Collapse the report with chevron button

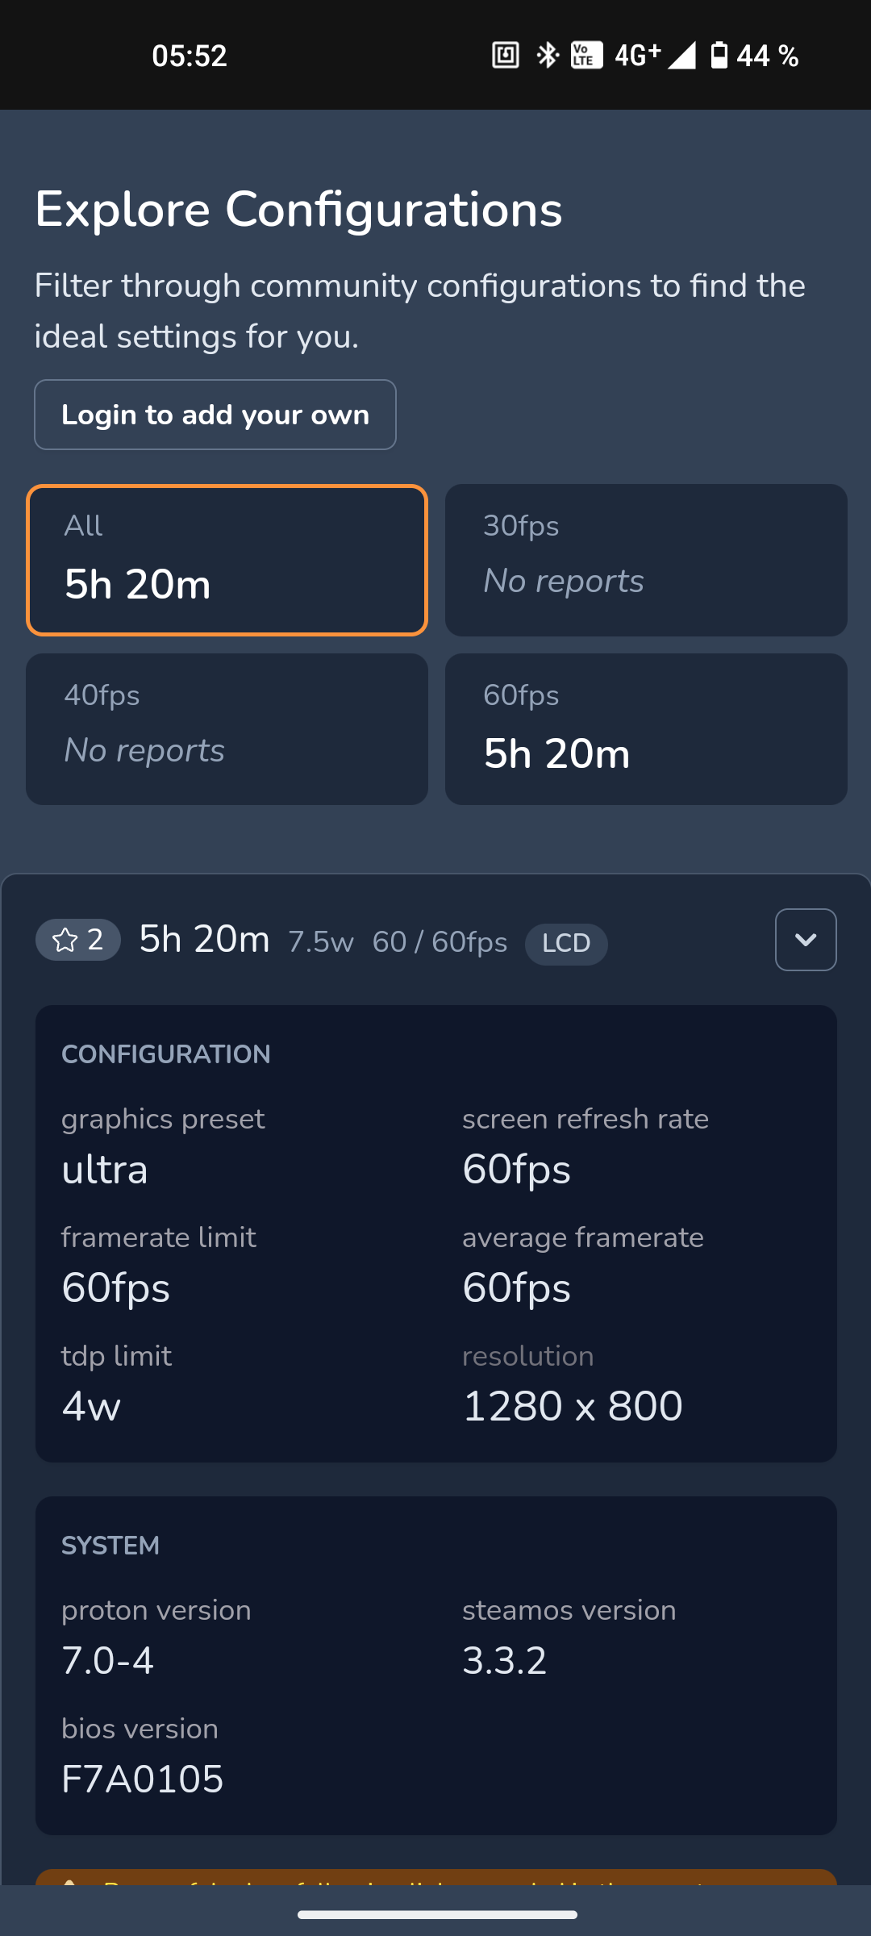pos(805,940)
